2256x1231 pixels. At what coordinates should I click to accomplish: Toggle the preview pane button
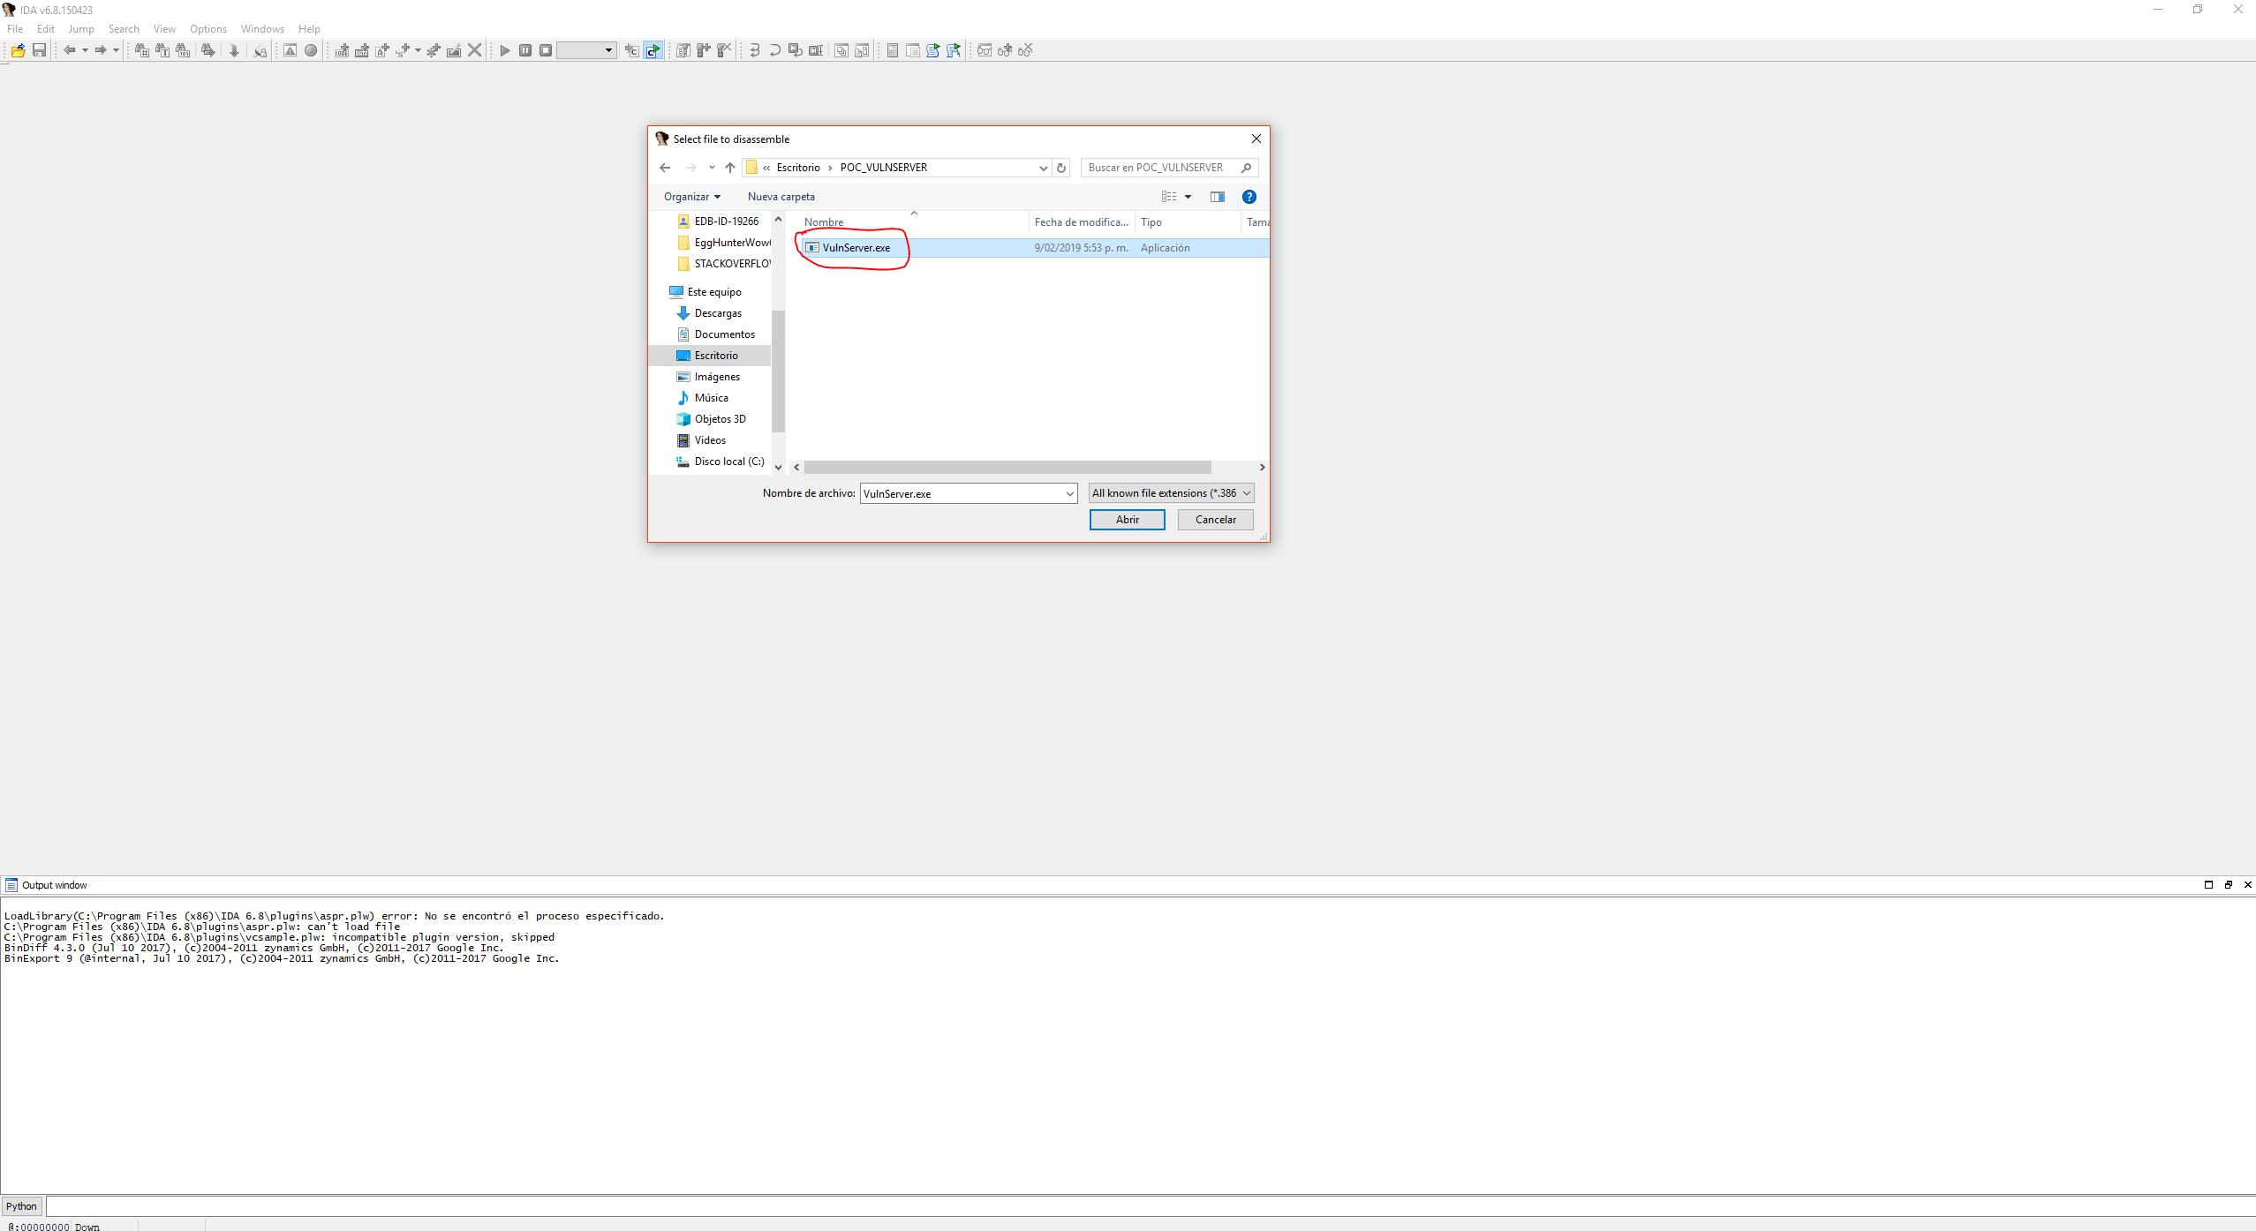click(x=1218, y=197)
